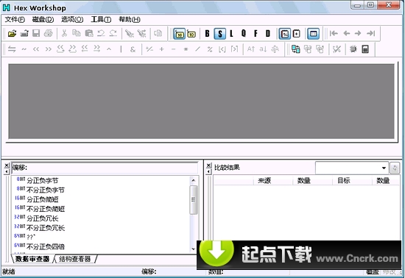Select the B byte data type
The image size is (405, 278).
[207, 34]
